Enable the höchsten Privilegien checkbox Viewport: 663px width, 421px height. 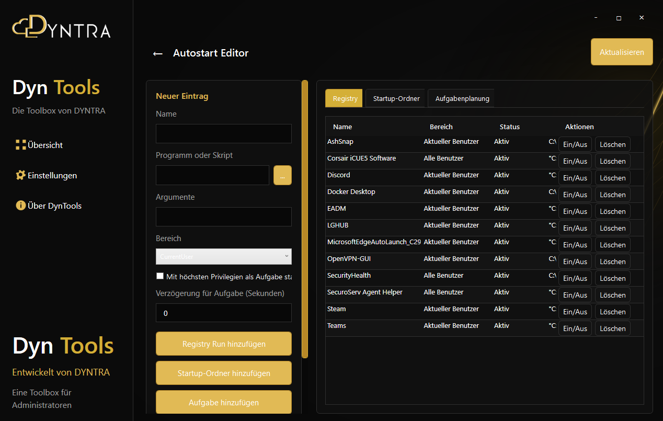160,276
